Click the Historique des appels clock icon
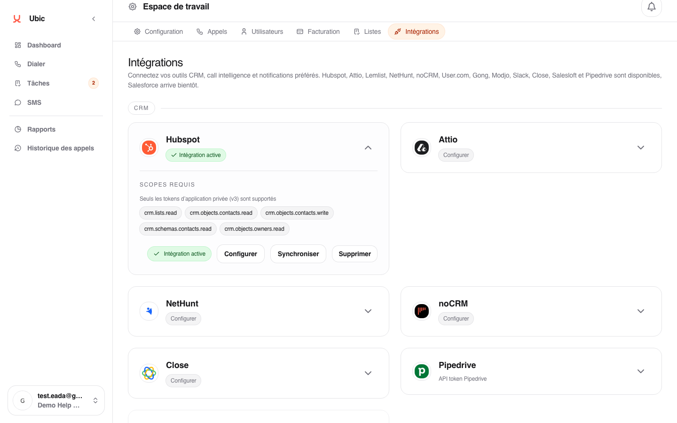Viewport: 677px width, 423px height. point(18,148)
